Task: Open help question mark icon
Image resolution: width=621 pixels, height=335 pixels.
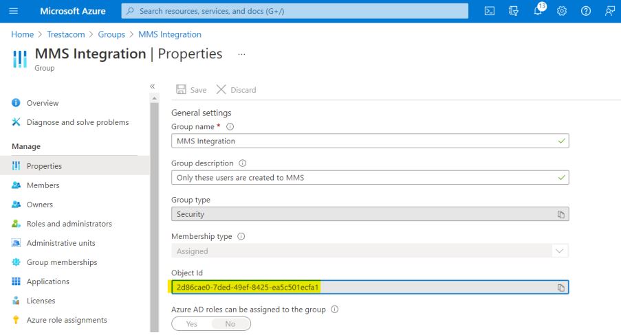Action: [586, 11]
